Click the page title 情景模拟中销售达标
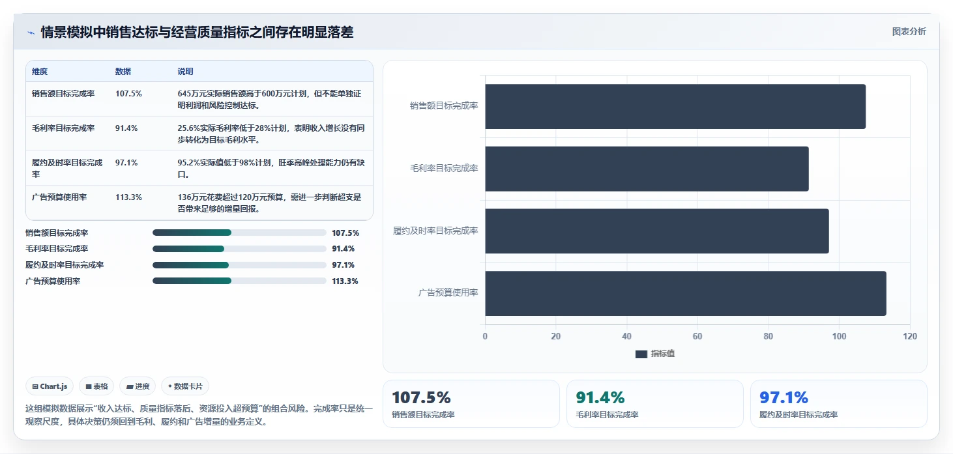The height and width of the screenshot is (454, 953). [197, 33]
